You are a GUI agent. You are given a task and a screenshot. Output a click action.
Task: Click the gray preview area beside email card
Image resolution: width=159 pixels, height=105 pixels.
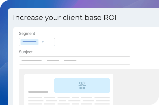coord(136,87)
